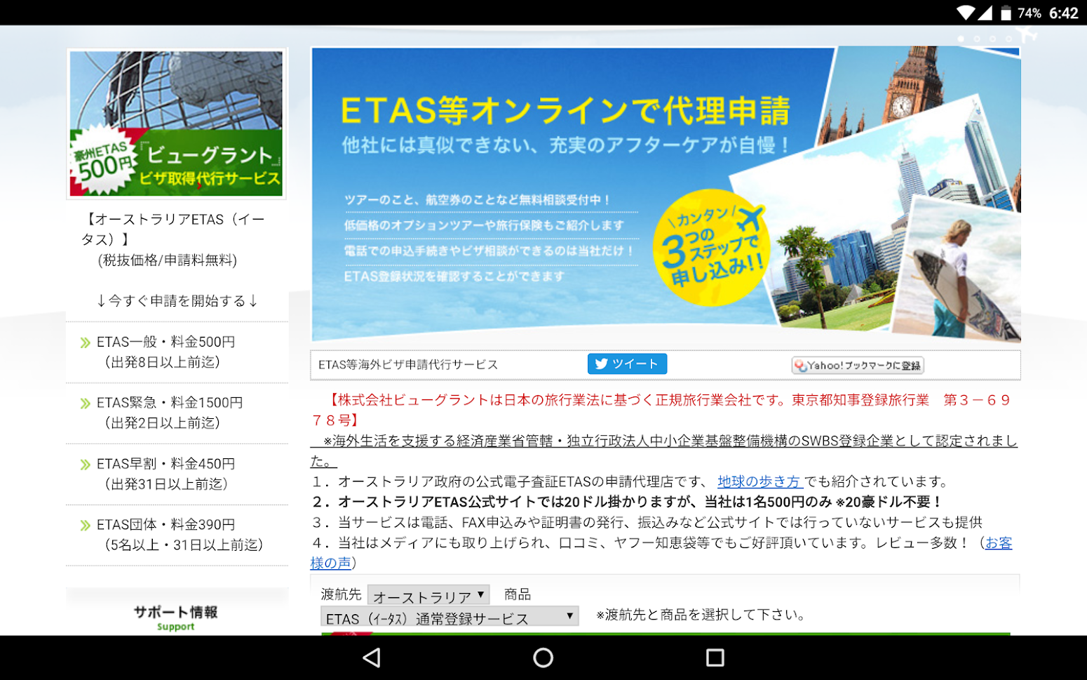Click the Twitter tweet button
This screenshot has height=680, width=1087.
pyautogui.click(x=627, y=364)
